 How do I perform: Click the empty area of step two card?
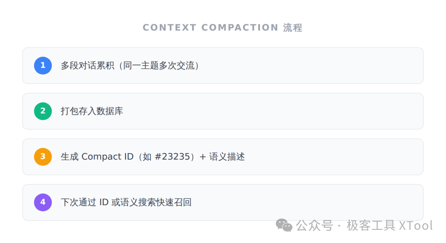point(273,111)
